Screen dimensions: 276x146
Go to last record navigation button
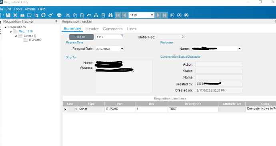[164, 15]
